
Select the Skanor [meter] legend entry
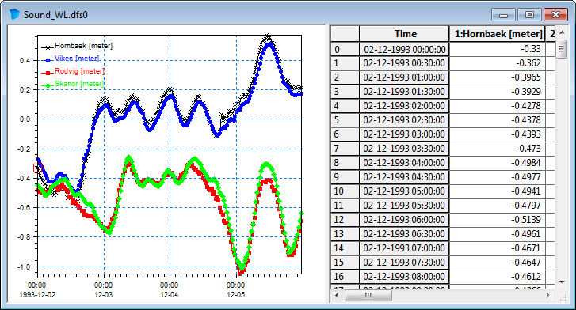pos(73,84)
